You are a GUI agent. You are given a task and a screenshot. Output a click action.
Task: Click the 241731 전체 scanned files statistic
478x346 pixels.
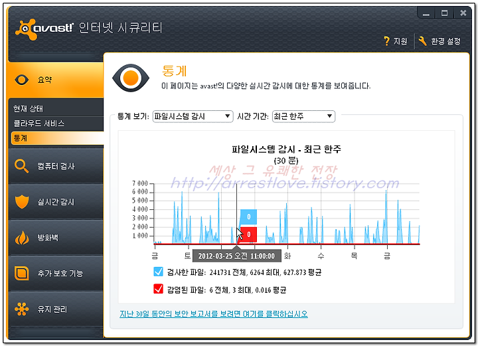coord(228,272)
